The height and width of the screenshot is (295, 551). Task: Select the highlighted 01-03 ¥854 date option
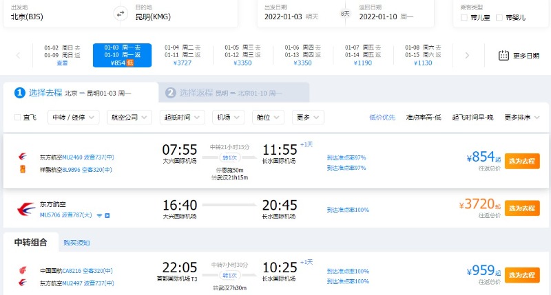[x=123, y=55]
